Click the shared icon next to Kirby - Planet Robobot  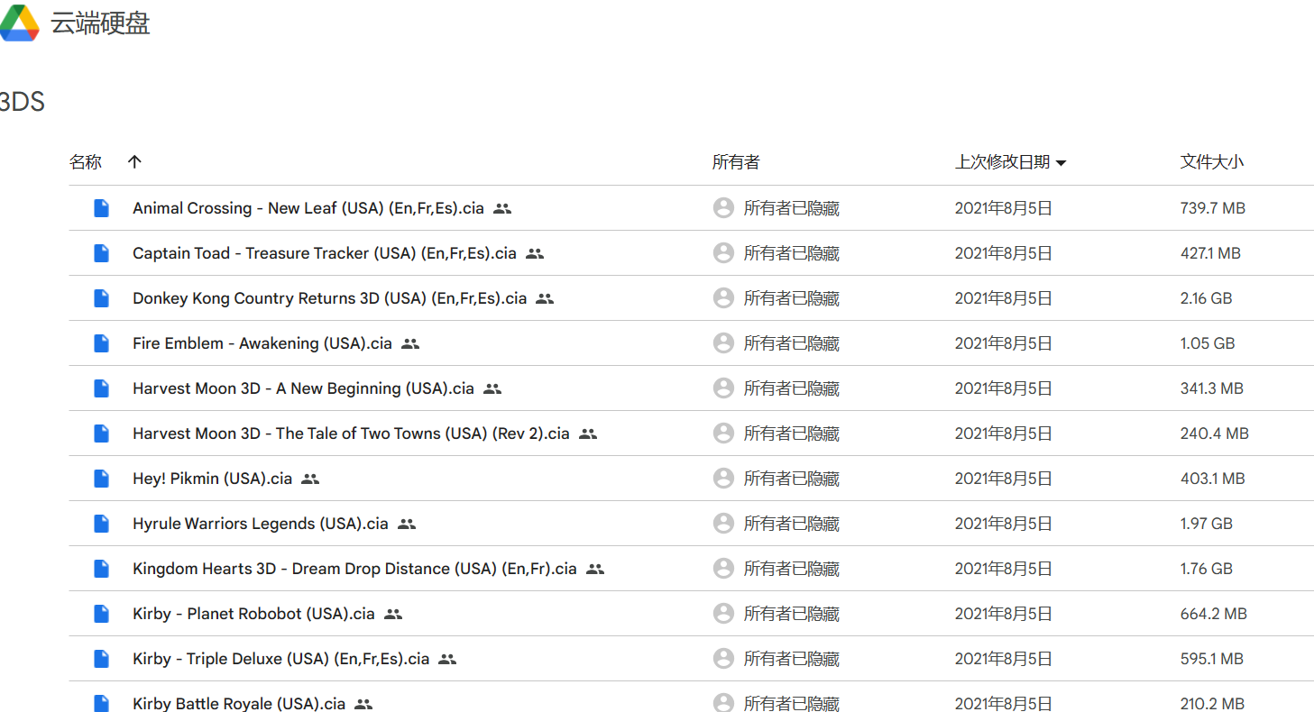point(393,614)
